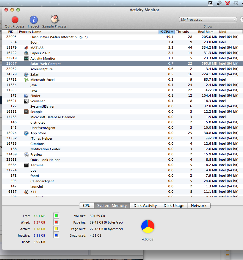Sort by the Threads column header
243x260 pixels.
(184, 32)
